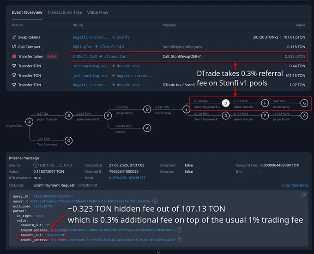Select node A at end of Excess branch
Viewport: 314px width, 254px height.
(x=147, y=128)
